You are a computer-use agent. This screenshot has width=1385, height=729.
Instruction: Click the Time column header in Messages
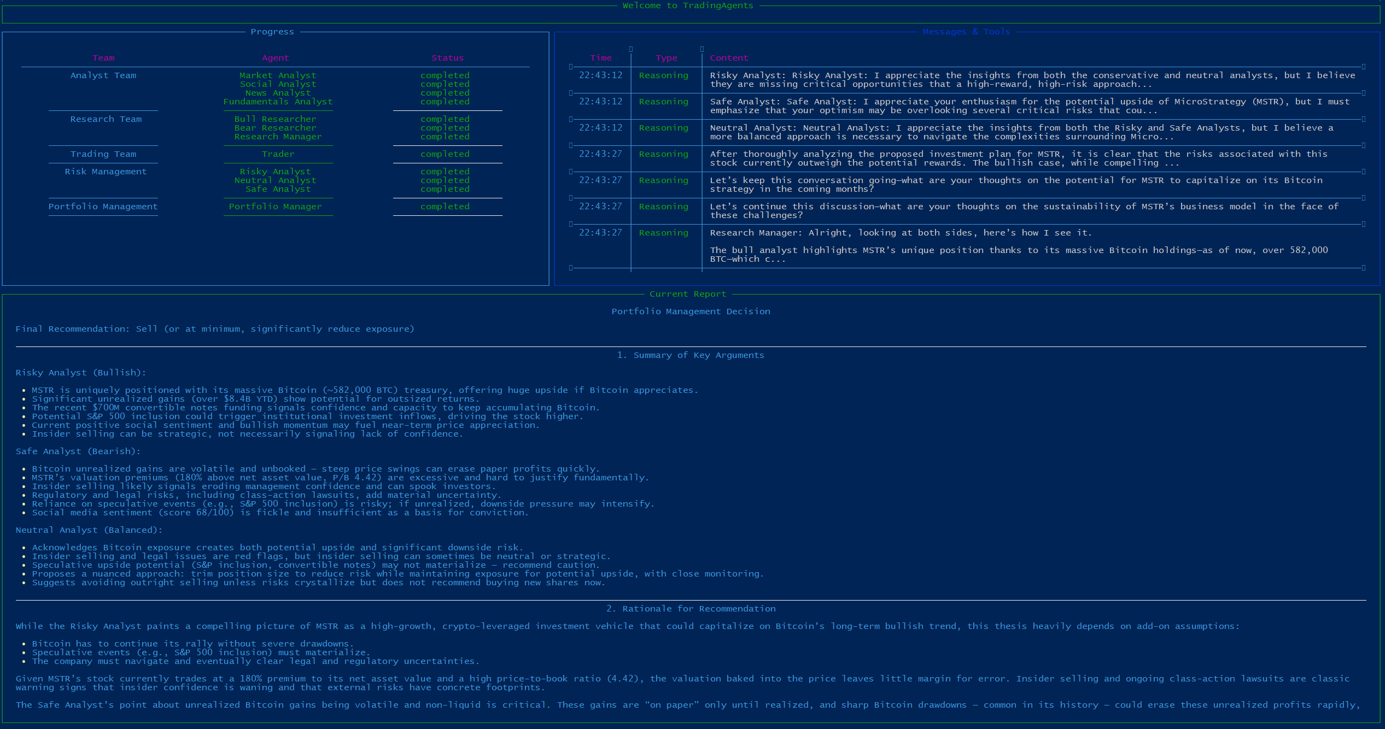pyautogui.click(x=601, y=58)
